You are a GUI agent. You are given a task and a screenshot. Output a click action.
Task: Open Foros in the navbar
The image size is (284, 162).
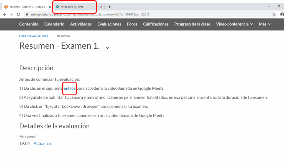tap(132, 24)
